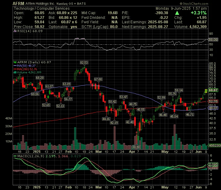221x190 pixels.
Task: Click the 46.71 price annotation
Action: coord(190,115)
